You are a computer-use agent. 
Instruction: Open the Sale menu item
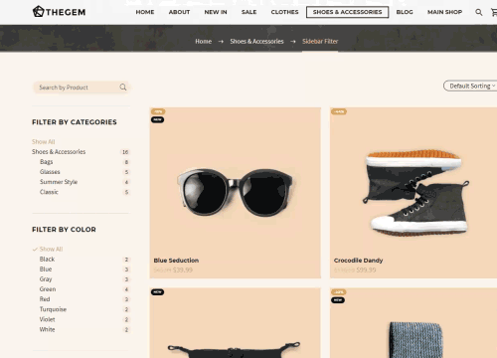pyautogui.click(x=248, y=12)
